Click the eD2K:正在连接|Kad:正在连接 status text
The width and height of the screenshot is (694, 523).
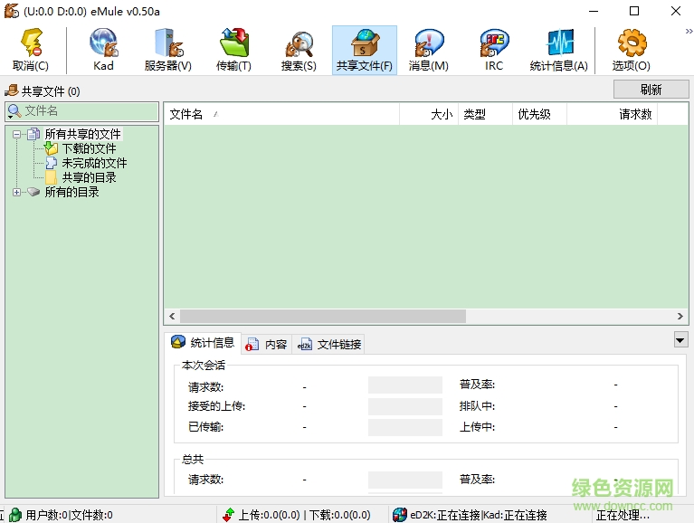click(479, 515)
